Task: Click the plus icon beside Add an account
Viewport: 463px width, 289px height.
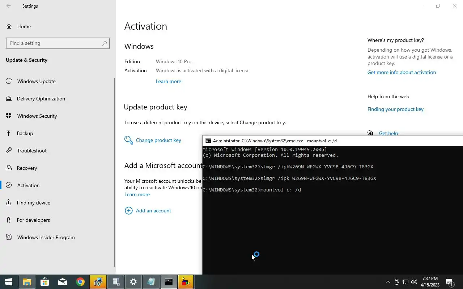Action: coord(128,211)
